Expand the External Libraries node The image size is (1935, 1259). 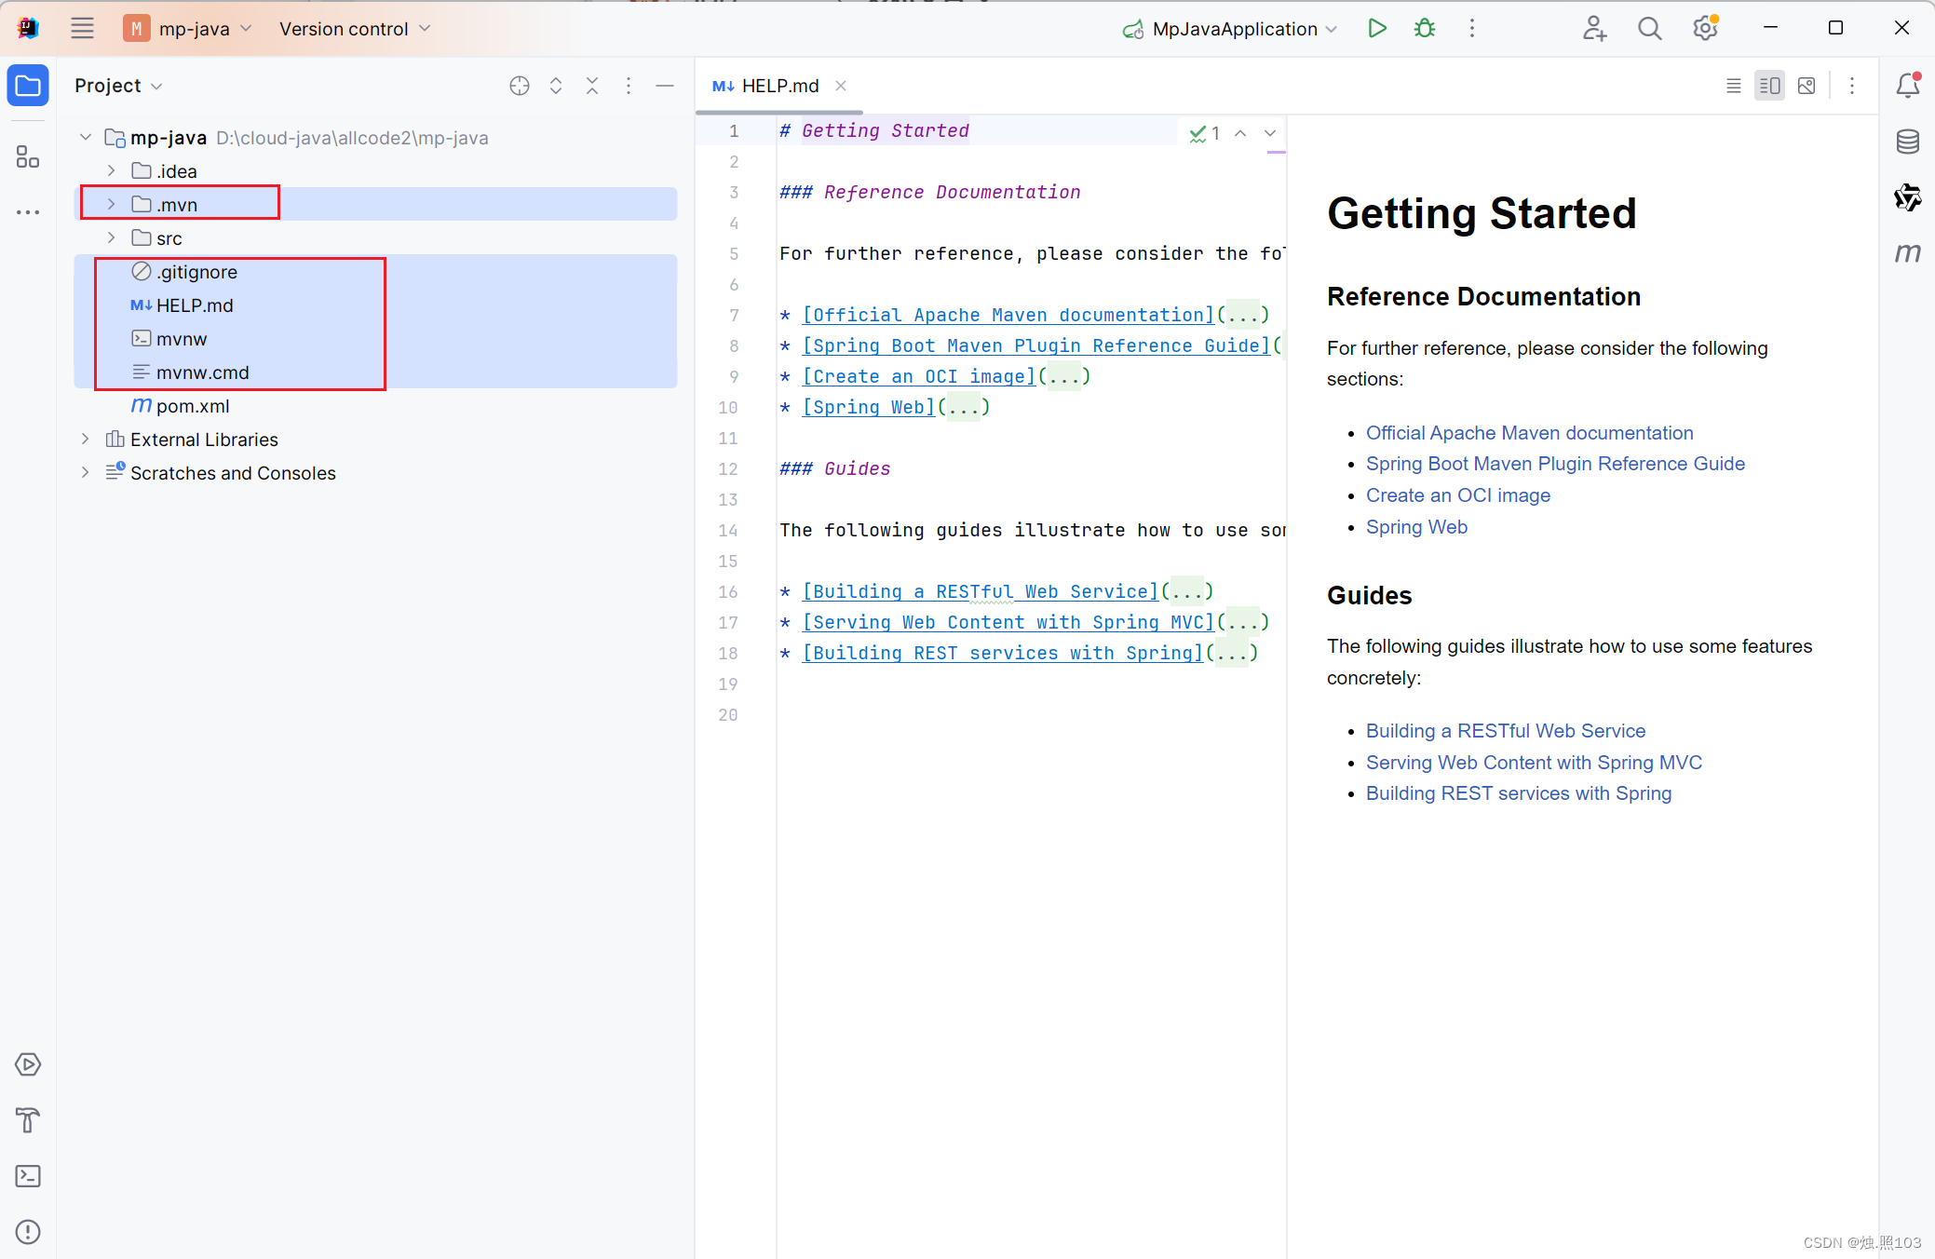[x=86, y=439]
